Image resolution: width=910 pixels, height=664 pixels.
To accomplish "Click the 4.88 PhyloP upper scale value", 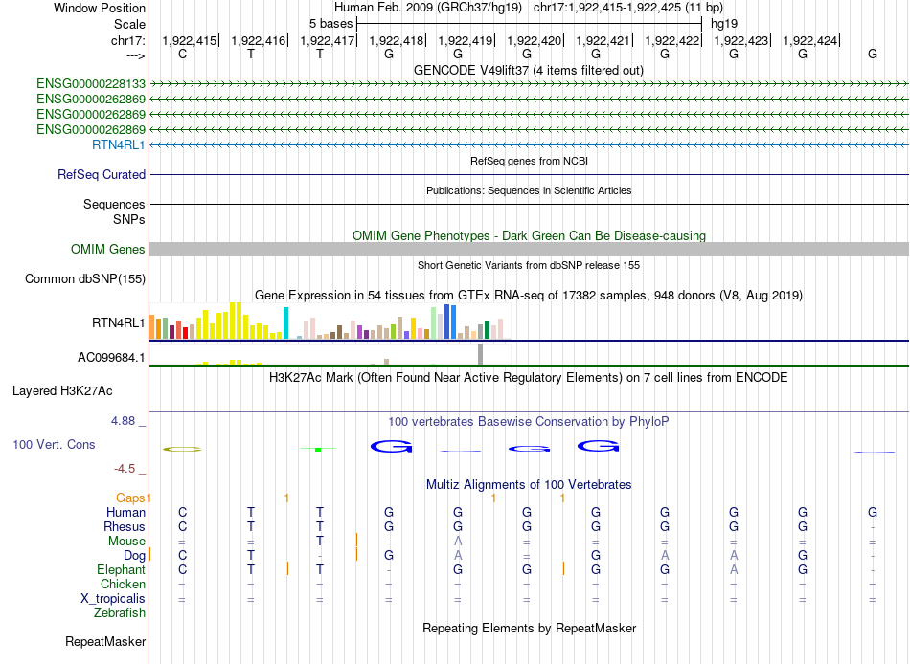I will [124, 420].
